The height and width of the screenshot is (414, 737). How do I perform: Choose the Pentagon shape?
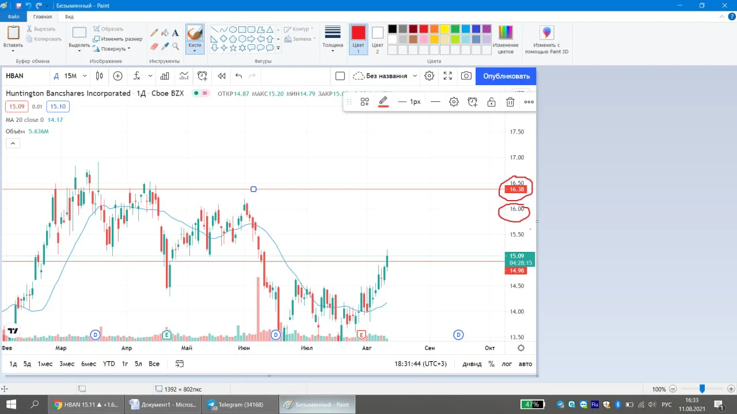tap(233, 39)
